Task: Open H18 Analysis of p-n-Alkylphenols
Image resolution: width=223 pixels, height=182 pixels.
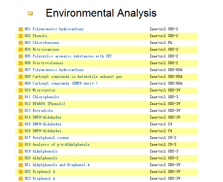Action: (57, 144)
